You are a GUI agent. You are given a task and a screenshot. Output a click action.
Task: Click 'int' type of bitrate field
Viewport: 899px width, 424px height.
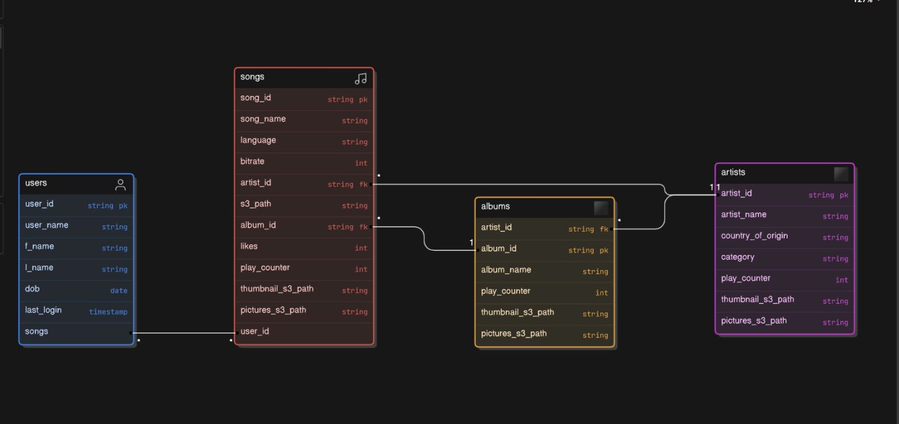pyautogui.click(x=361, y=163)
